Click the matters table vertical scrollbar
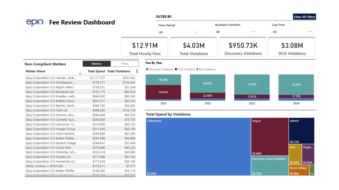The height and width of the screenshot is (190, 339). [137, 71]
